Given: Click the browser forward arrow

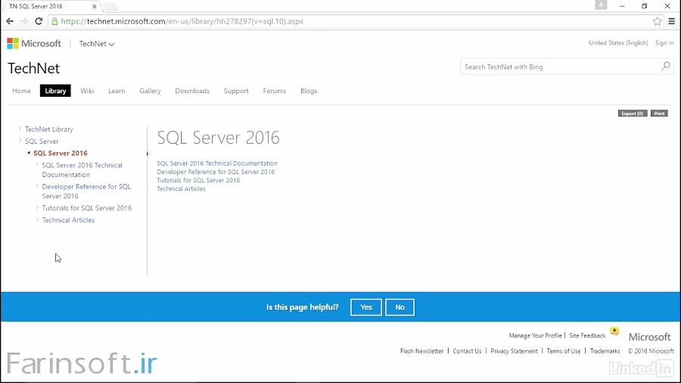Looking at the screenshot, I should pyautogui.click(x=24, y=21).
